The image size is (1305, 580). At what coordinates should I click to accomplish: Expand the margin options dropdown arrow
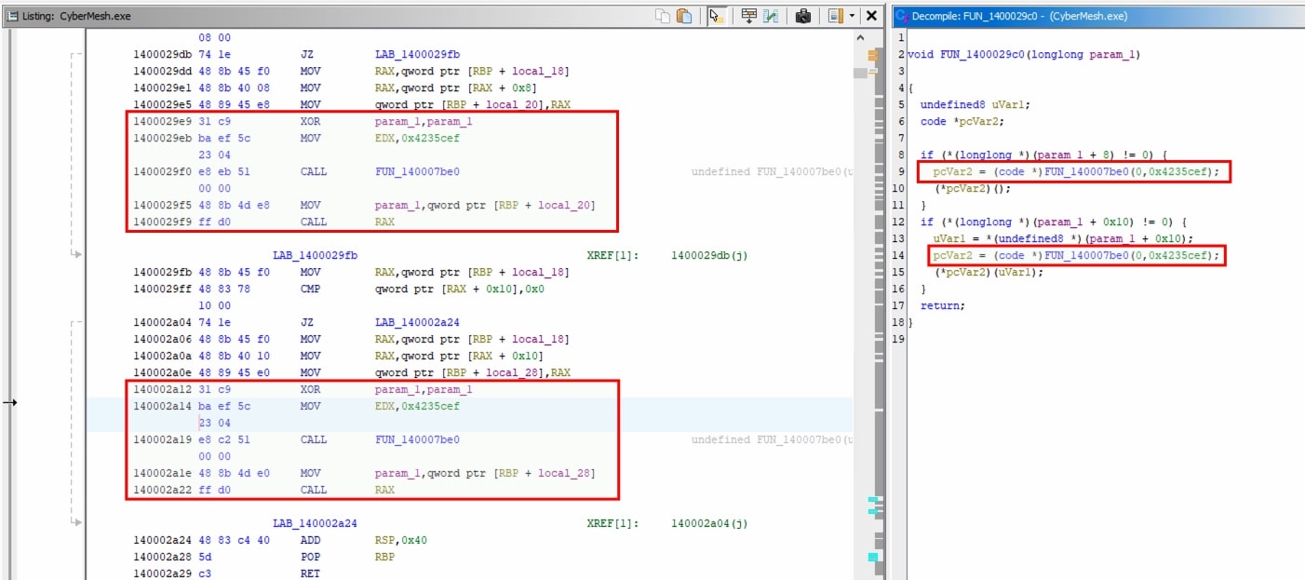tap(852, 16)
